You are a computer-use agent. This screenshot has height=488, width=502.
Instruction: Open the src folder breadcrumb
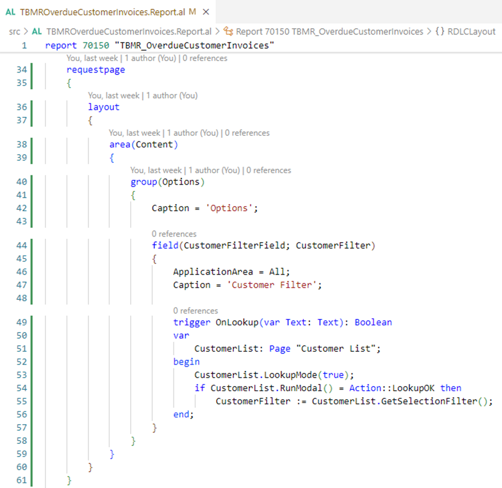14,32
